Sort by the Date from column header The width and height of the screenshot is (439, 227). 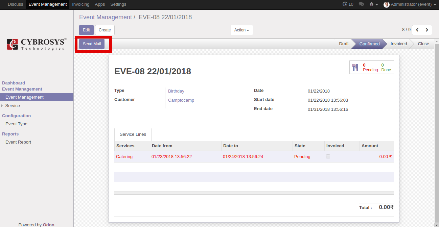(185, 146)
